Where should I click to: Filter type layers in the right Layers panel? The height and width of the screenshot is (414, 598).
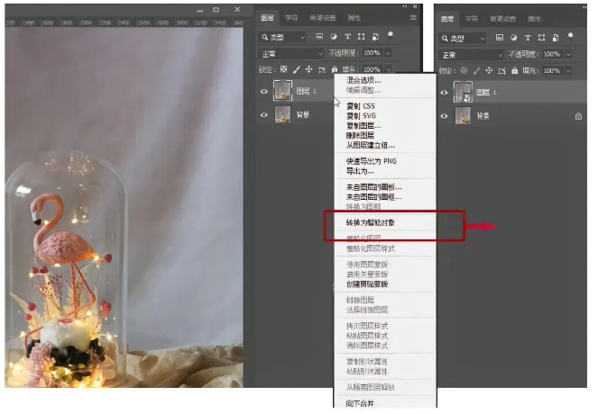click(x=528, y=37)
